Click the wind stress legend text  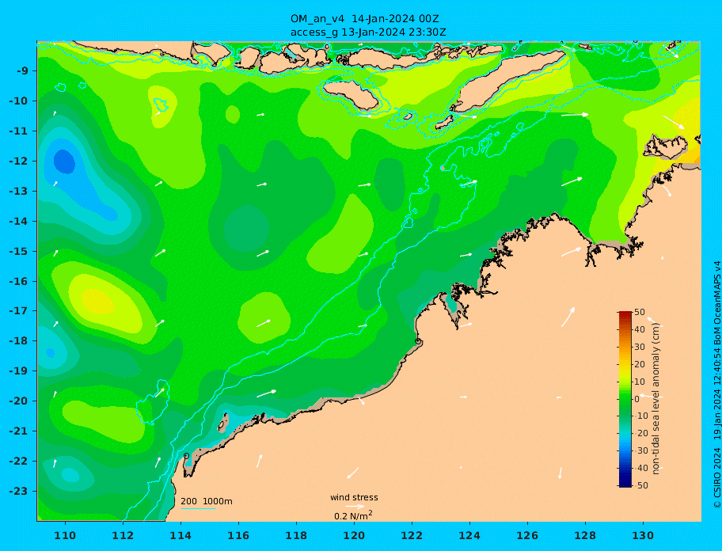click(x=354, y=498)
